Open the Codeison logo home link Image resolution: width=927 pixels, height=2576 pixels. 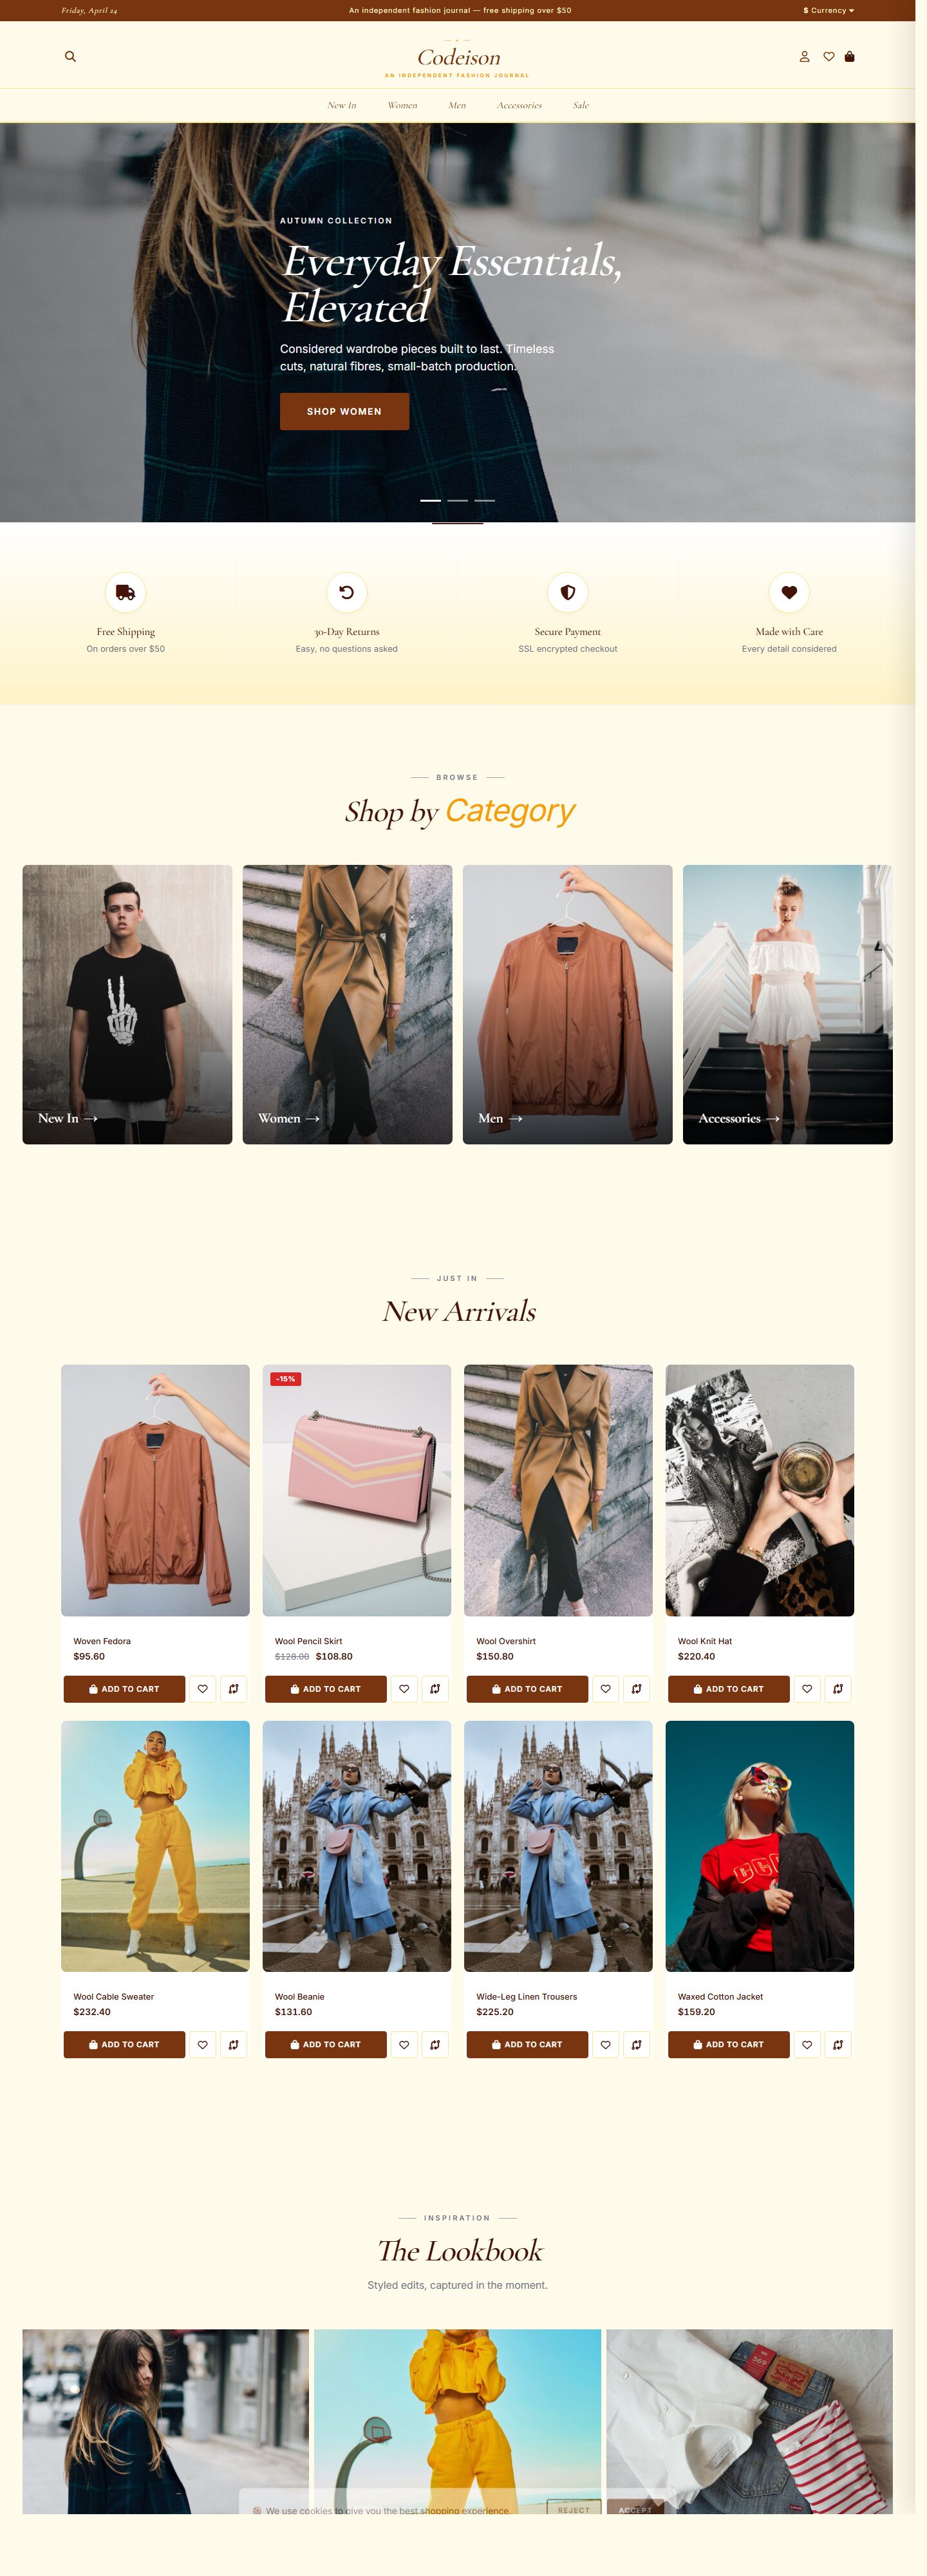[x=458, y=58]
